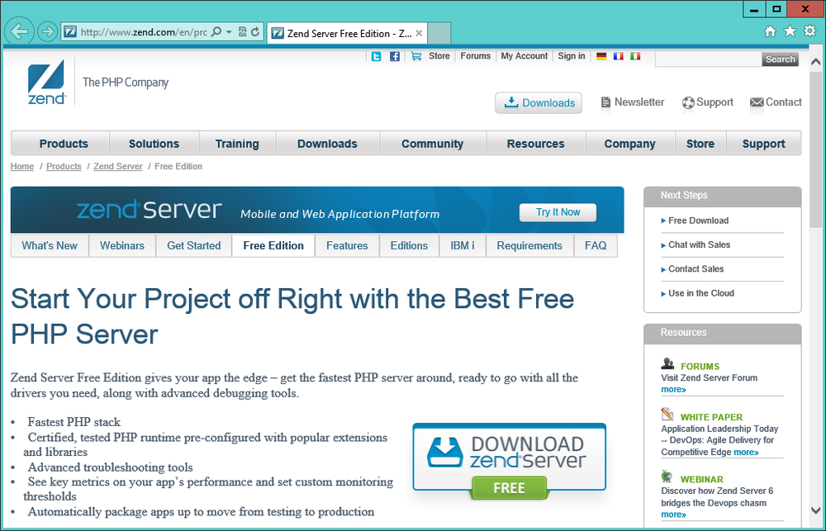Switch to What's New tab
This screenshot has height=531, width=826.
click(50, 245)
